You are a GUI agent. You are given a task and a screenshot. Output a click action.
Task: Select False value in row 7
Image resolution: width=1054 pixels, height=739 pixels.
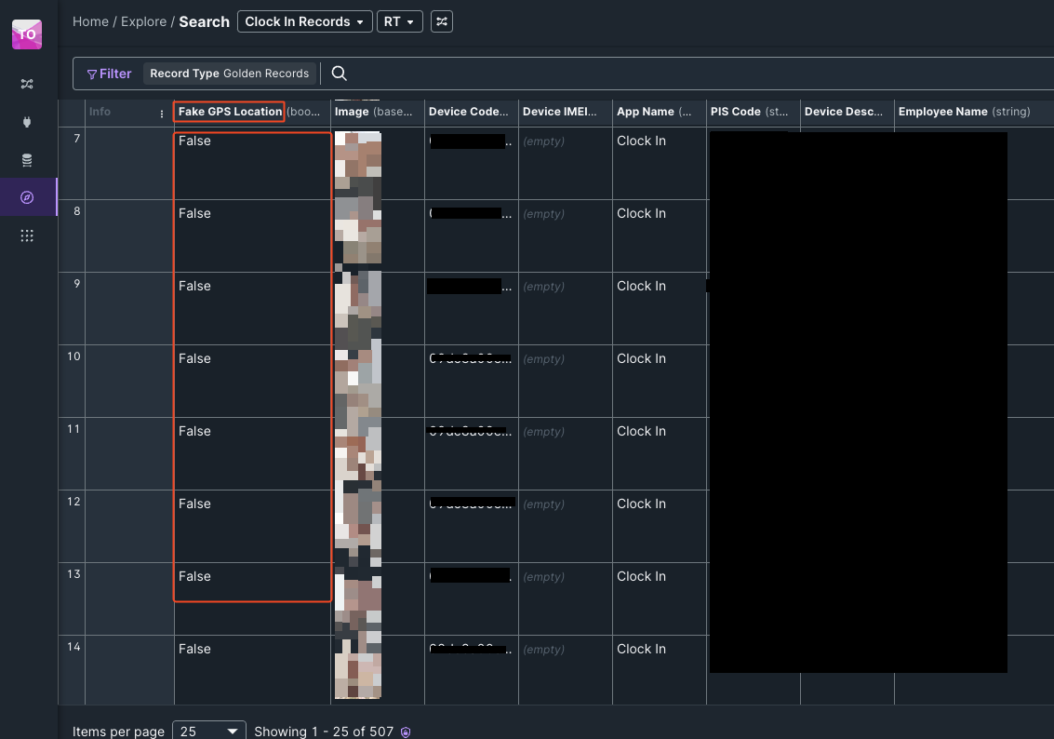[195, 141]
